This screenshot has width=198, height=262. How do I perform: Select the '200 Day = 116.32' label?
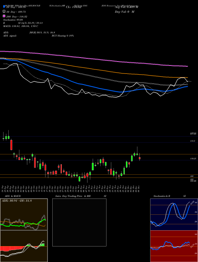click(x=17, y=17)
